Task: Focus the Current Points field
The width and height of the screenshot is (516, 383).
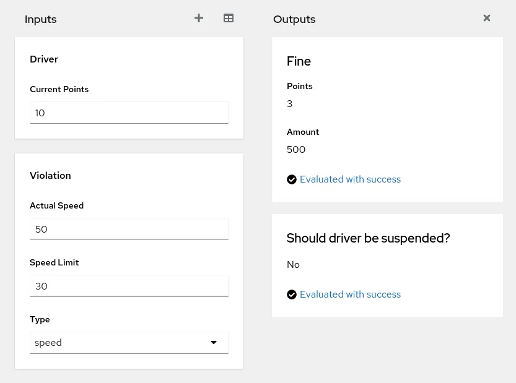Action: pos(129,113)
